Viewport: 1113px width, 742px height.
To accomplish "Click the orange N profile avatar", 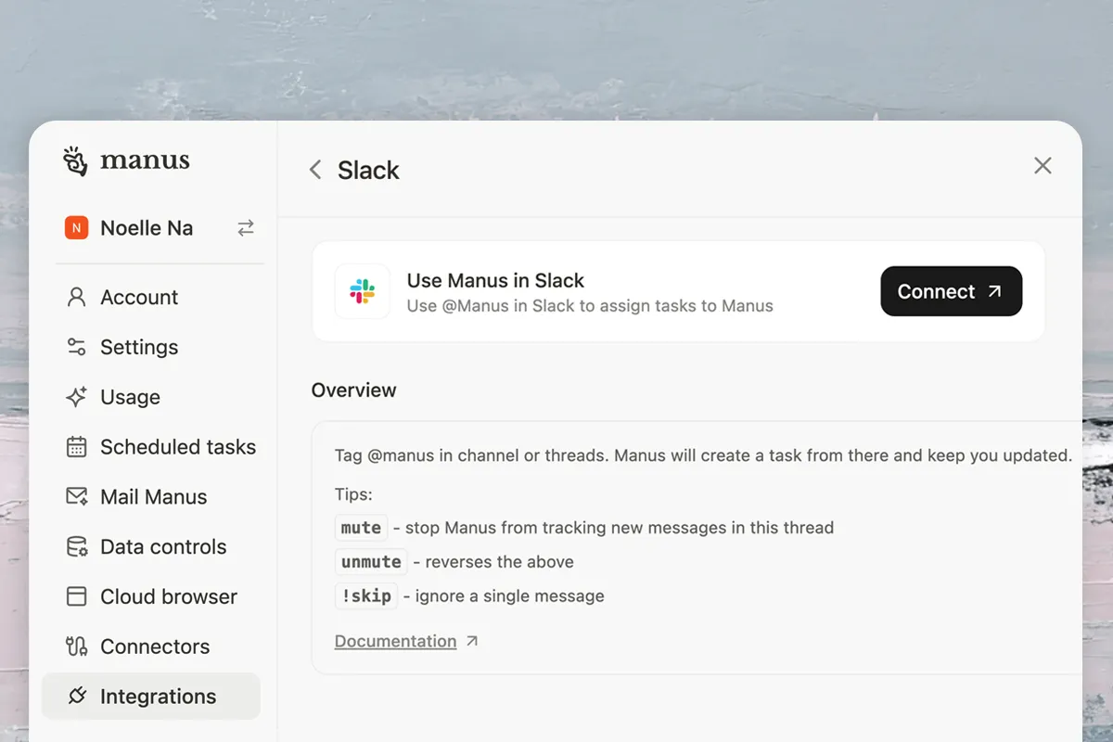I will coord(76,228).
